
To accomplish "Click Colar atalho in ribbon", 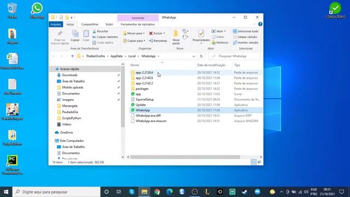I will click(103, 43).
